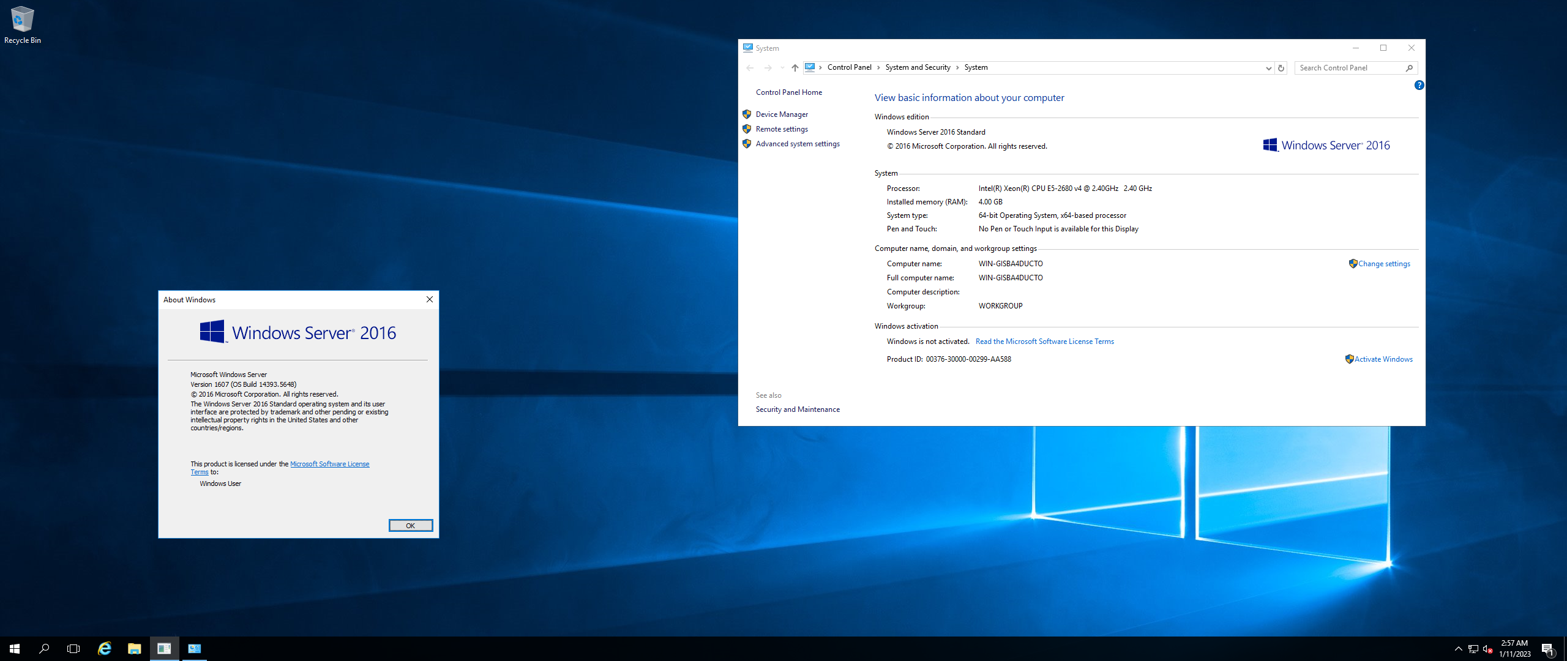Go up one level with Up arrow

pyautogui.click(x=795, y=68)
